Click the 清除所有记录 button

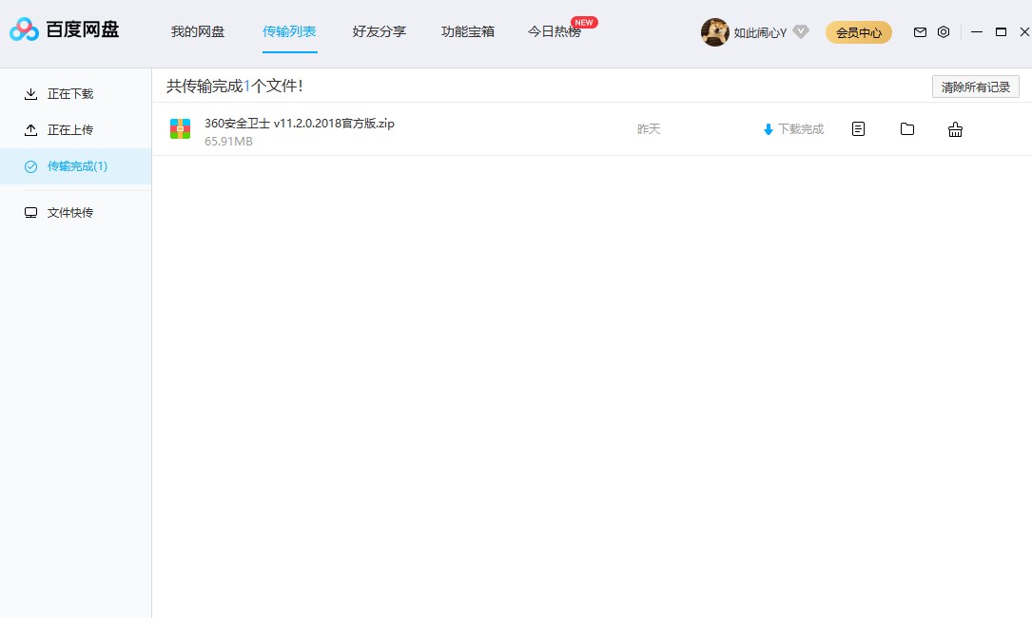975,86
